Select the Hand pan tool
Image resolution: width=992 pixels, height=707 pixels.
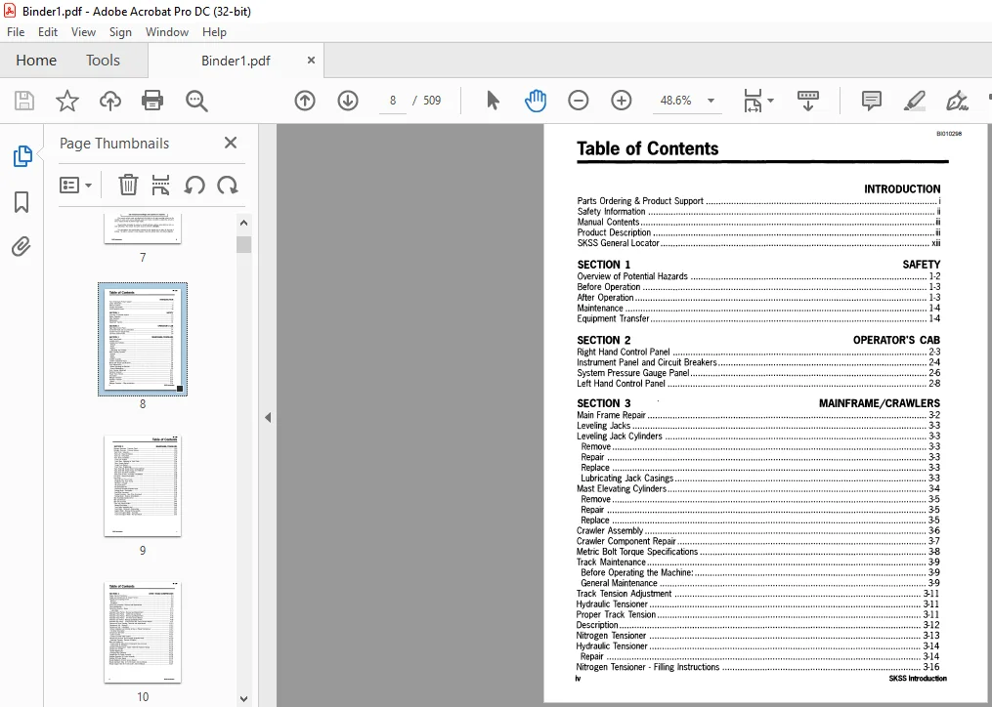tap(536, 101)
